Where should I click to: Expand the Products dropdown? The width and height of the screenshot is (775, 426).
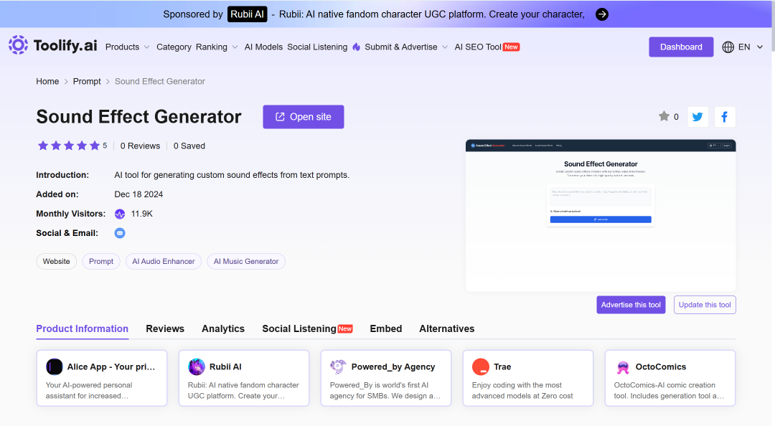127,47
